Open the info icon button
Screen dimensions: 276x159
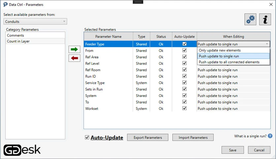(265, 19)
